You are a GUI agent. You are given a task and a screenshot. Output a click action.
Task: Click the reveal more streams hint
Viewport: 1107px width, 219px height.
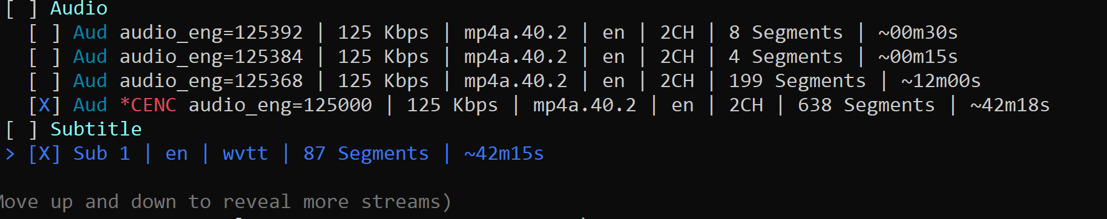pyautogui.click(x=224, y=202)
